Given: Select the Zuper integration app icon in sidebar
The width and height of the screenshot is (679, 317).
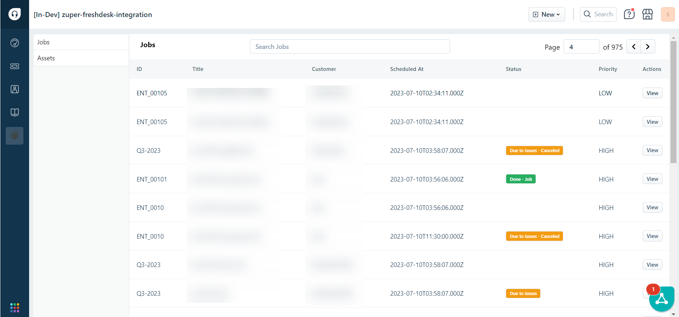Looking at the screenshot, I should [x=15, y=136].
